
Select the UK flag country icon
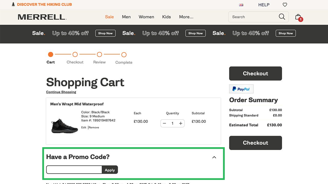241,5
